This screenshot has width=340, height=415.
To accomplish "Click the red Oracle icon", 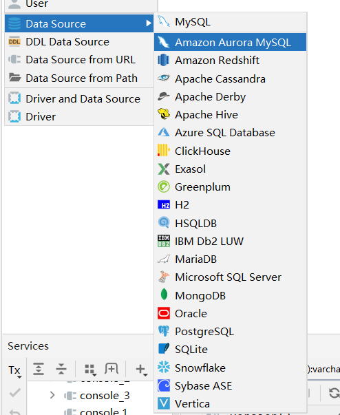I will 164,313.
